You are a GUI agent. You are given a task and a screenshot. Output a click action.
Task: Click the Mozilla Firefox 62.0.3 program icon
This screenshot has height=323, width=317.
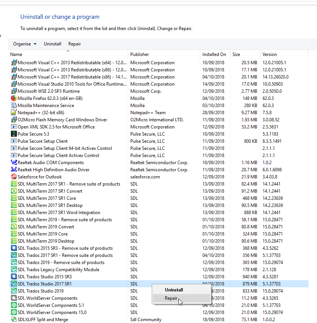14,98
